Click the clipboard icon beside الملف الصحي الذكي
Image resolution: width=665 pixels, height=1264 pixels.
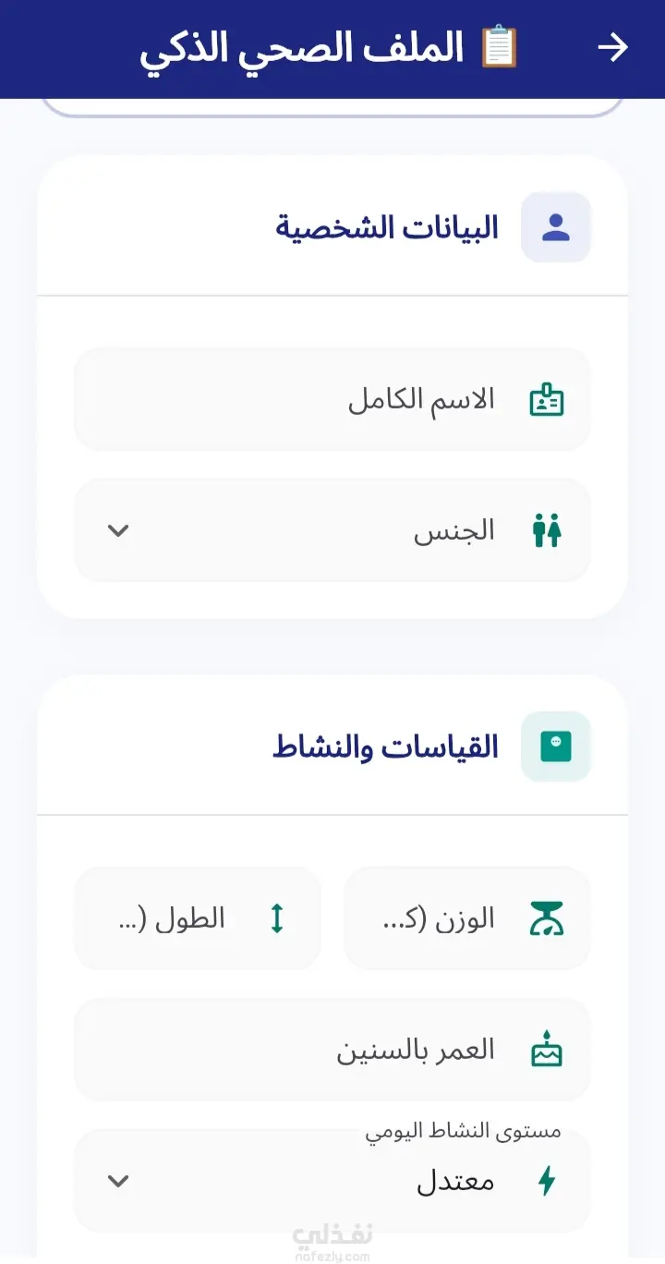pos(500,47)
